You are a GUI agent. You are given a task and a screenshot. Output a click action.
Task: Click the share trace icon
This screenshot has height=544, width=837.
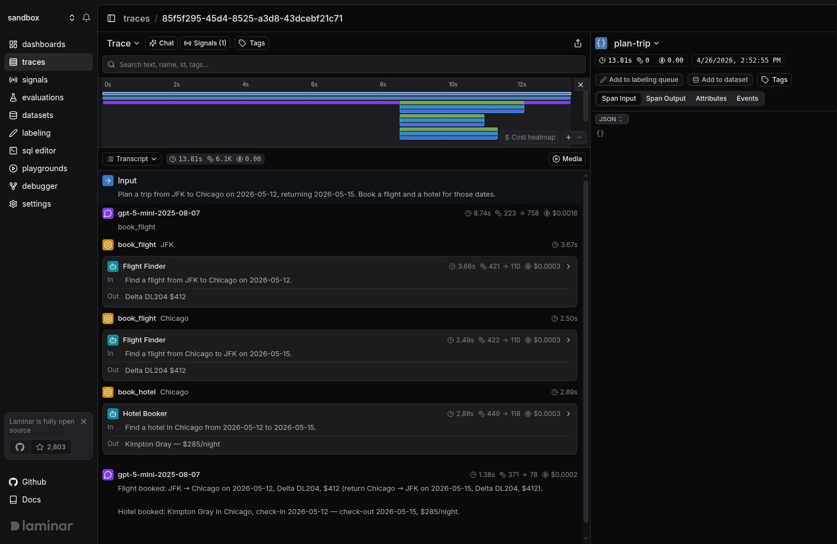tap(578, 43)
